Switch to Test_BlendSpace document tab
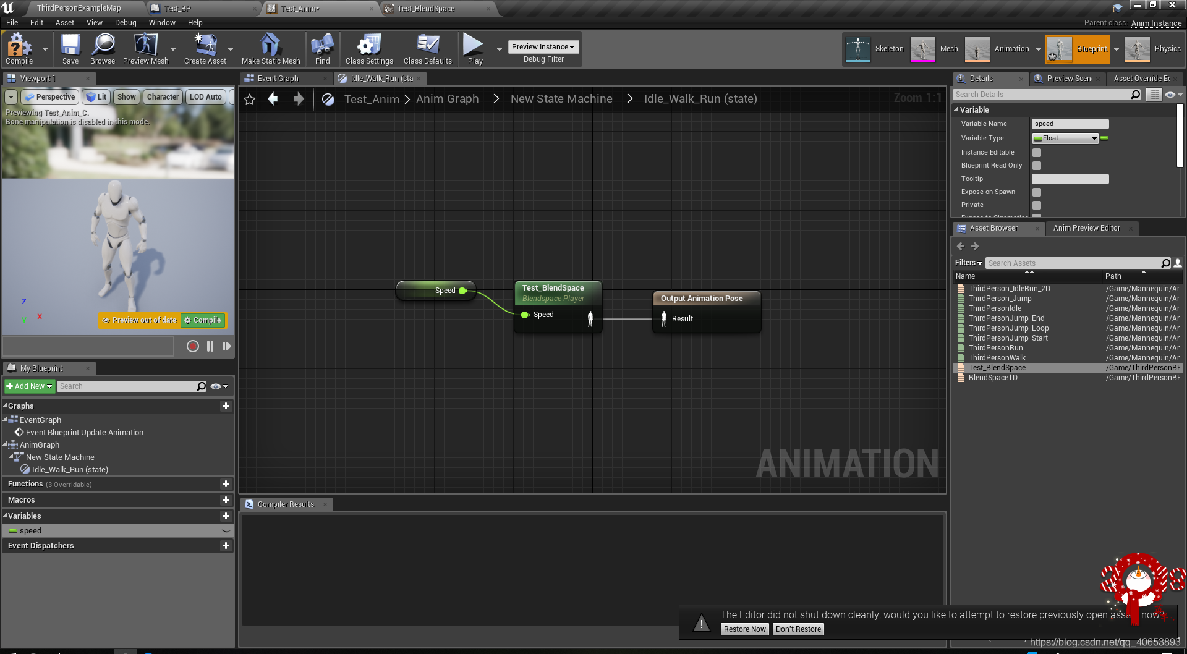The height and width of the screenshot is (654, 1187). click(426, 9)
